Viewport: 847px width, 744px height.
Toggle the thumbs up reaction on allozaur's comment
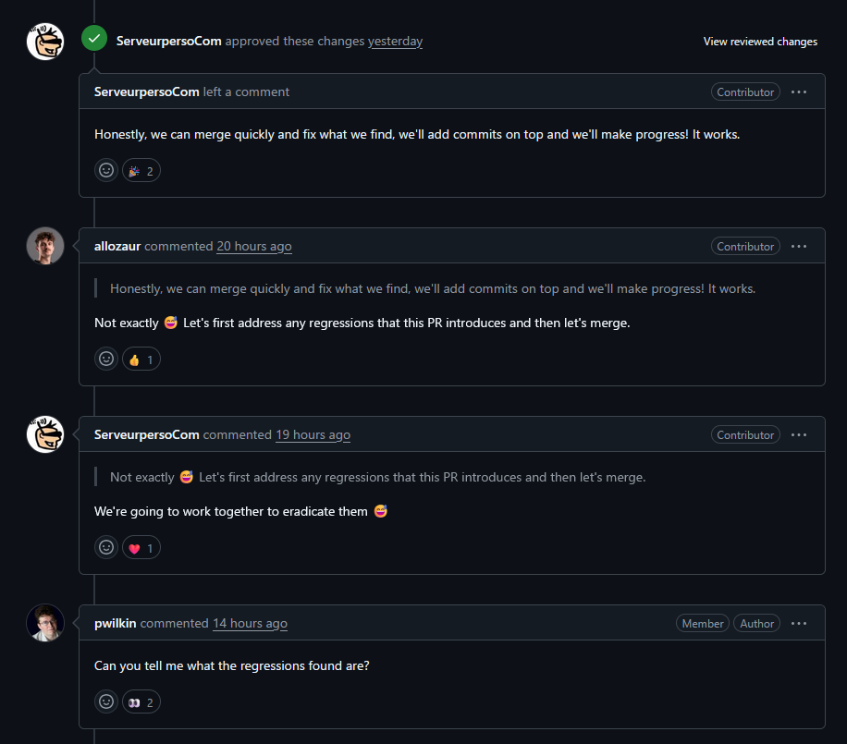pos(141,359)
